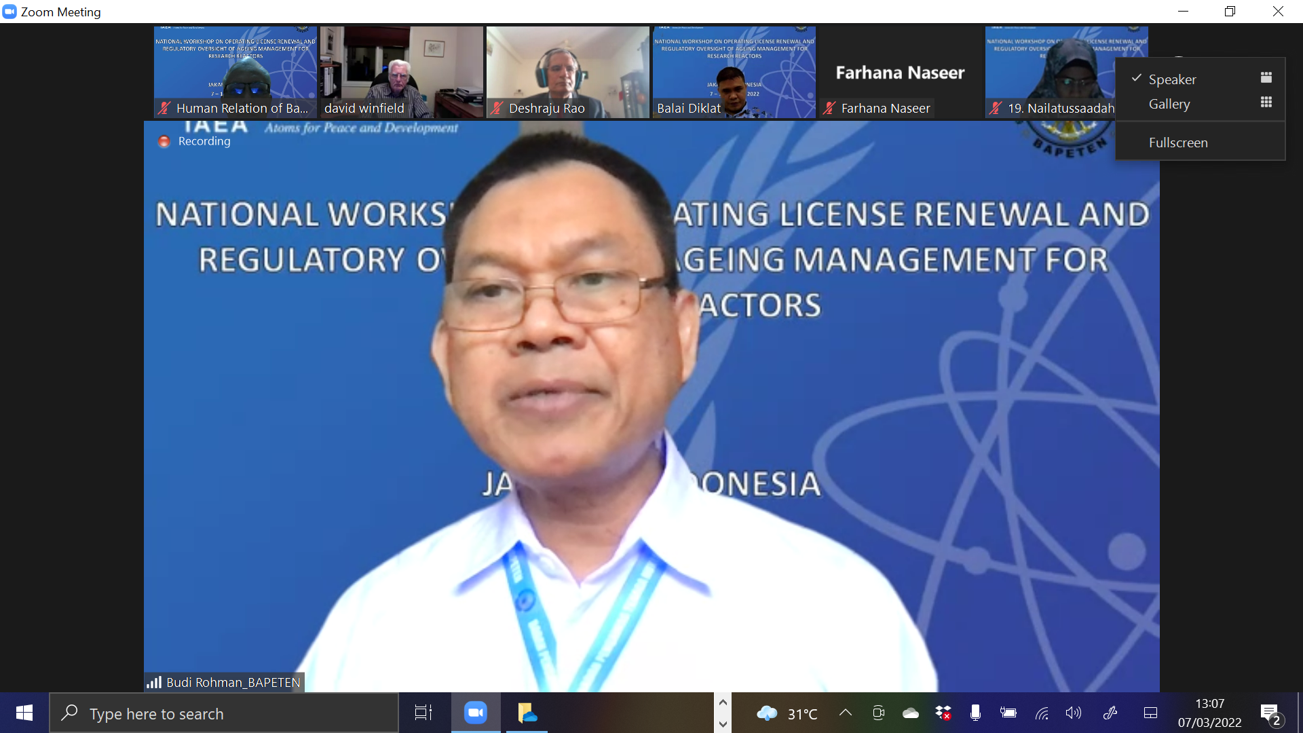The width and height of the screenshot is (1303, 733).
Task: Click the Zoom icon in the taskbar
Action: click(x=476, y=713)
